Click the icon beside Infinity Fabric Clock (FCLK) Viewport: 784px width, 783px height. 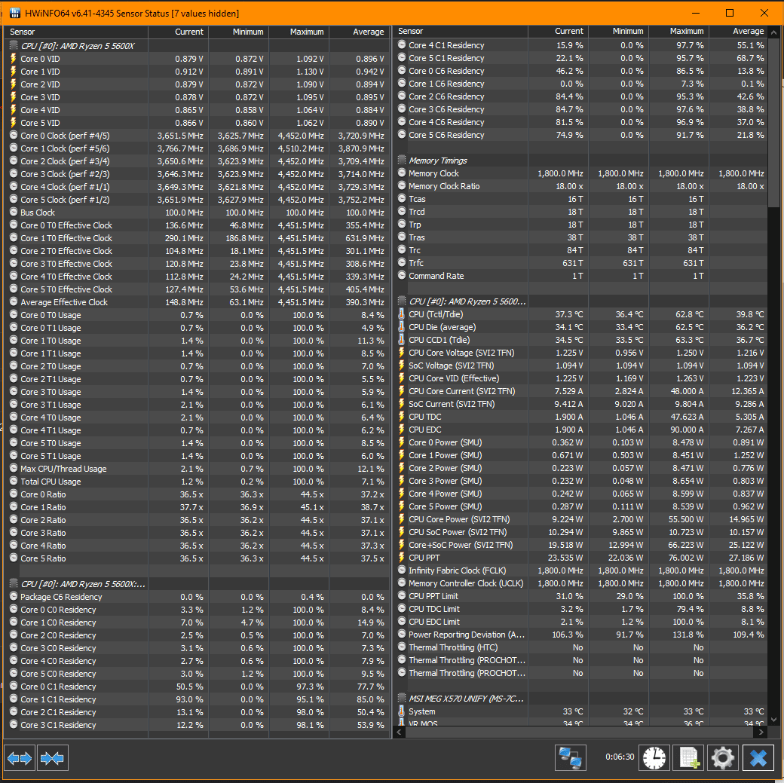point(402,570)
